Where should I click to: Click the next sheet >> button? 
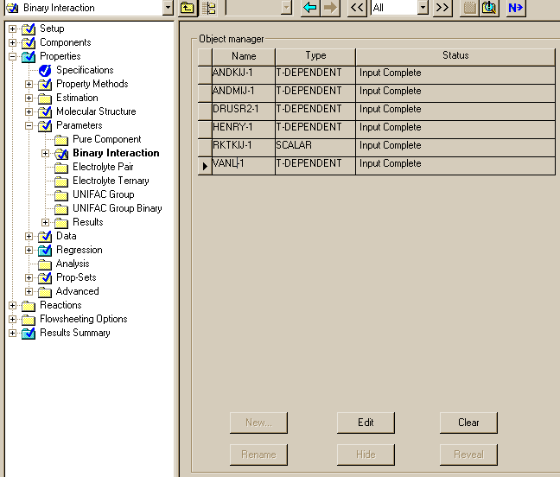point(442,8)
